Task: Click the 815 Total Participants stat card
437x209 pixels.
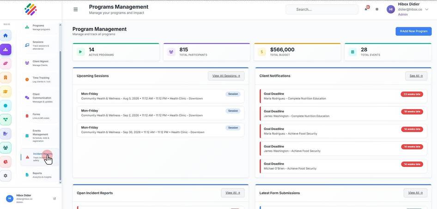Action: pyautogui.click(x=206, y=52)
